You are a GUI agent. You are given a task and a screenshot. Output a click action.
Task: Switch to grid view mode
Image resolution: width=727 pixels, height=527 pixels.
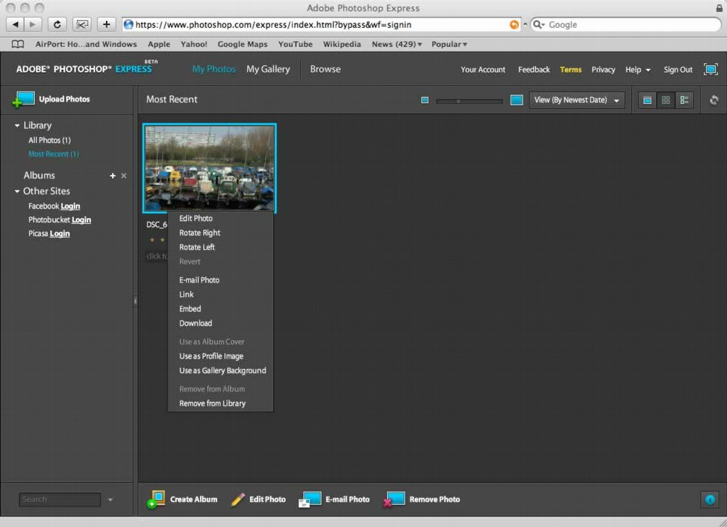[x=665, y=100]
